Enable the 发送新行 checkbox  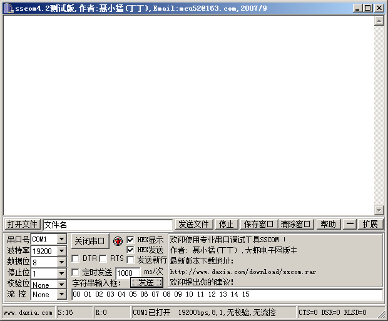tap(130, 260)
